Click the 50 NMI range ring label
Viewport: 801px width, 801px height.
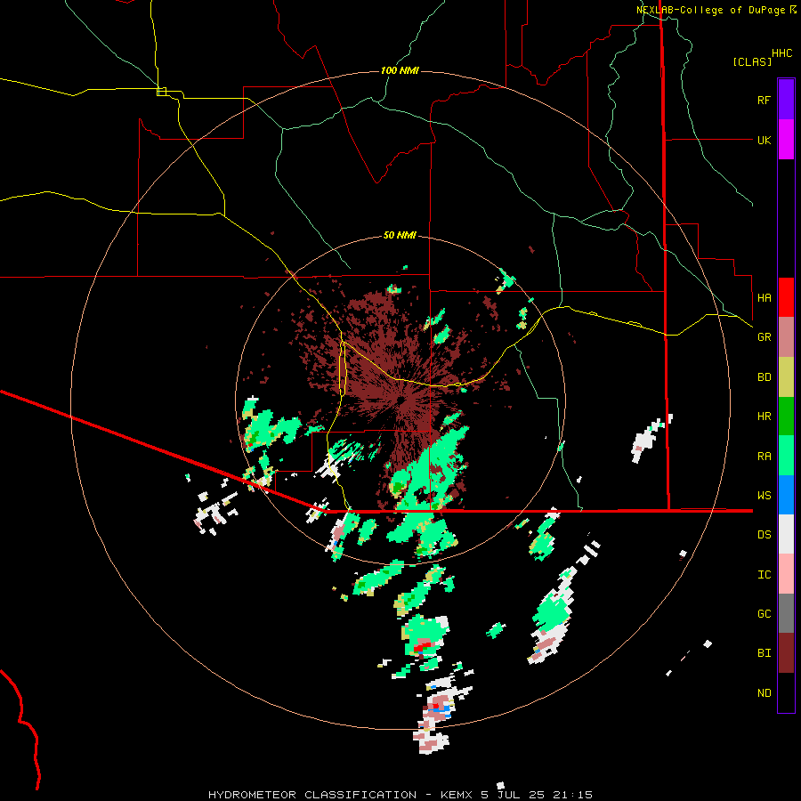pos(400,236)
